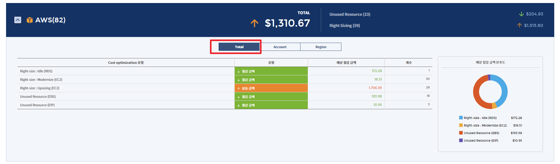
Task: Select the Total tab
Action: coord(239,47)
